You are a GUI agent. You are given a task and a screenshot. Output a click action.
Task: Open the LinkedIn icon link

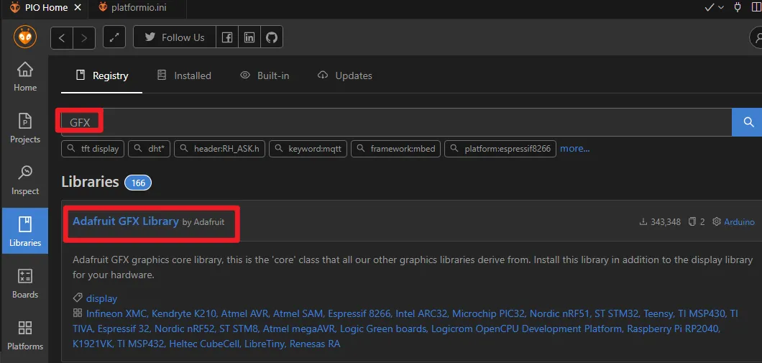pos(249,37)
